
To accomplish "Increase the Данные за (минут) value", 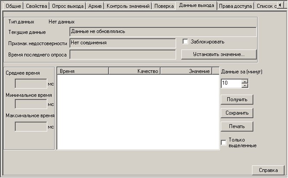I will [245, 81].
